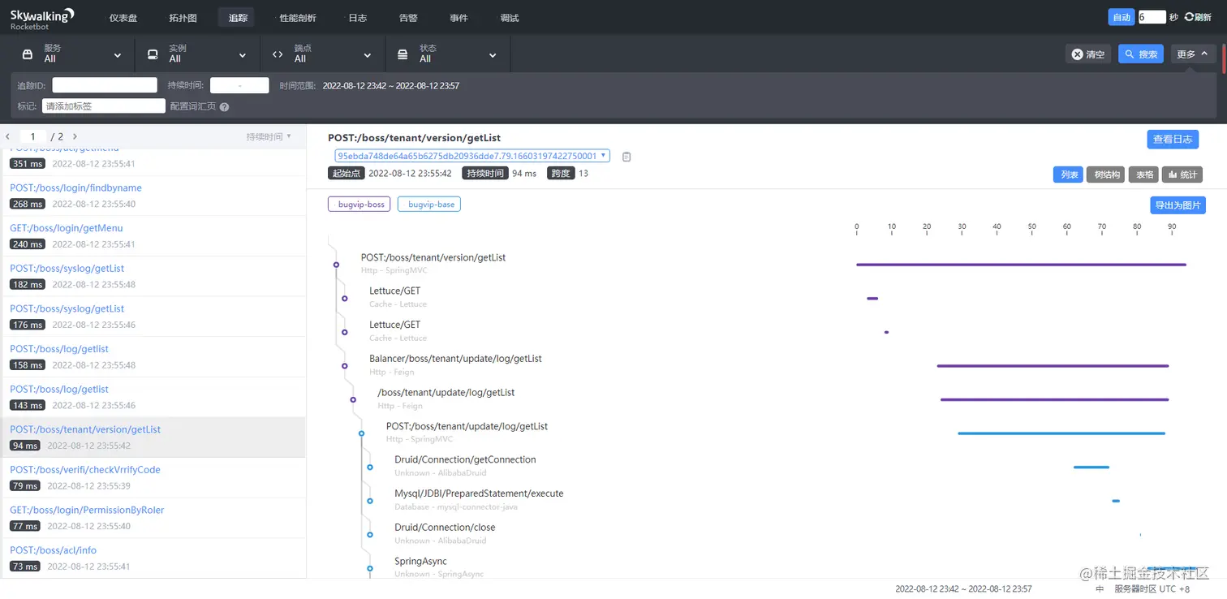The width and height of the screenshot is (1227, 599).
Task: Collapse the 更多 options
Action: point(1193,54)
